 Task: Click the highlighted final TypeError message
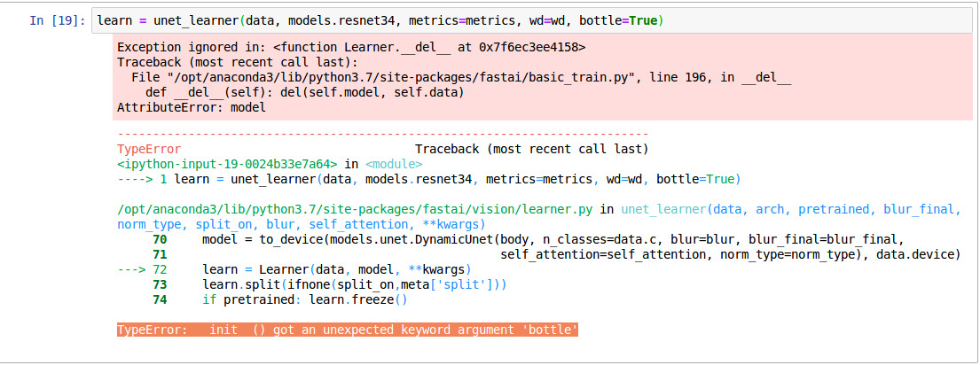point(348,330)
